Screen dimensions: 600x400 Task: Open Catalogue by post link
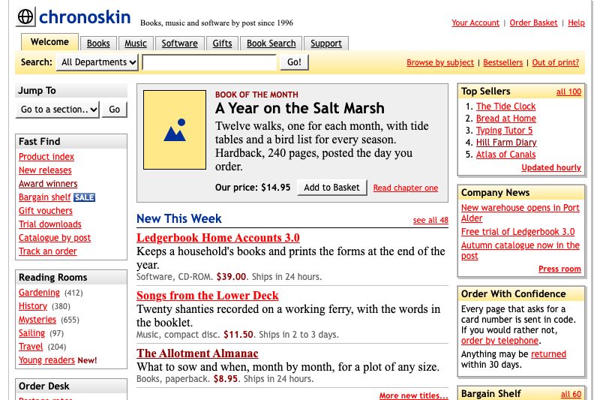(55, 238)
